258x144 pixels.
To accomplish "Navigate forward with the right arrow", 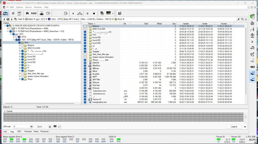I will [12, 19].
